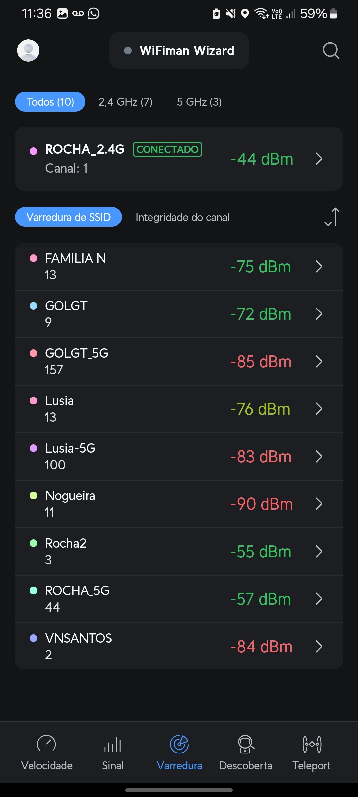The width and height of the screenshot is (358, 797).
Task: Open the search magnifier icon
Action: pos(331,50)
